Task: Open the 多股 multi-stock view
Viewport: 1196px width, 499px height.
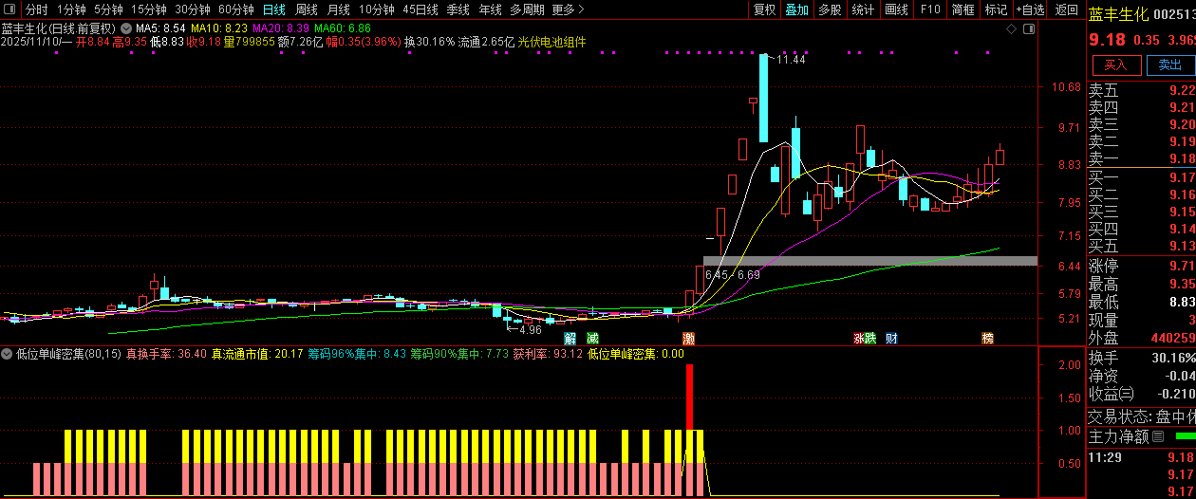Action: (830, 9)
